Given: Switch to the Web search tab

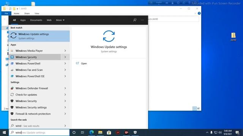Looking at the screenshot, I should pos(49,20).
